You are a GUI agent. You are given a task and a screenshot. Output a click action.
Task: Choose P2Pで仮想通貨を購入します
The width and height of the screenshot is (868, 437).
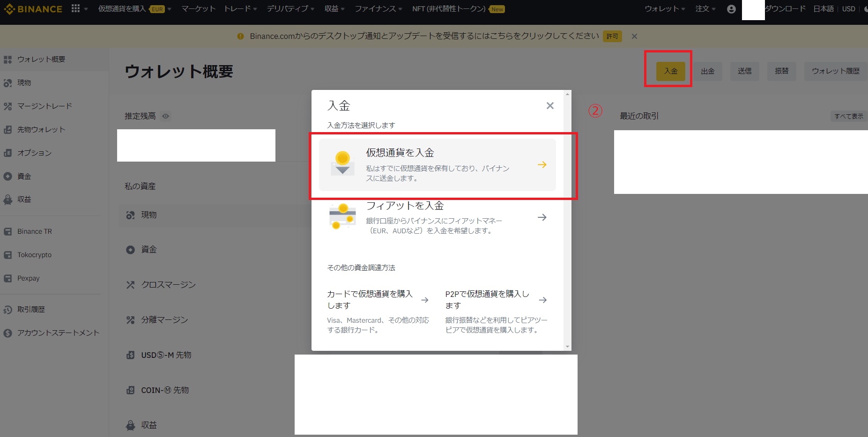497,311
